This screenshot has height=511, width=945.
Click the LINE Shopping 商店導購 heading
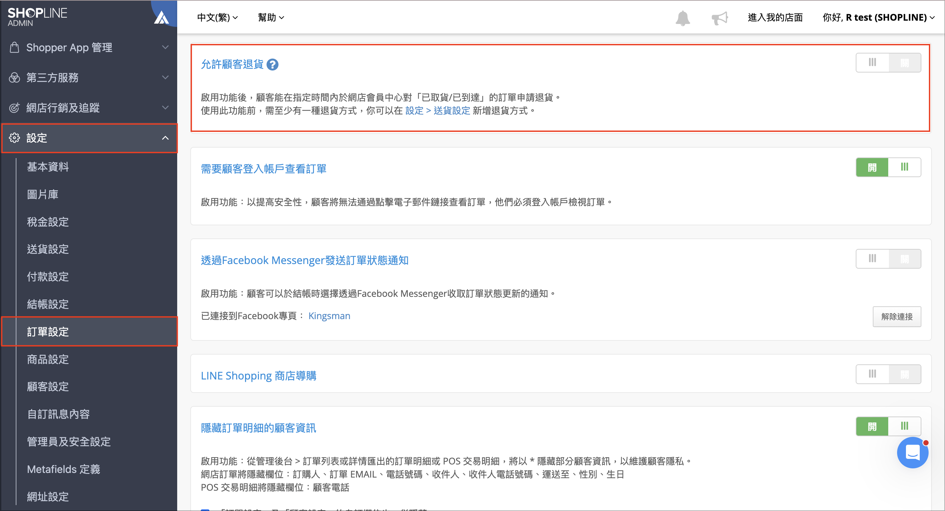(x=258, y=376)
